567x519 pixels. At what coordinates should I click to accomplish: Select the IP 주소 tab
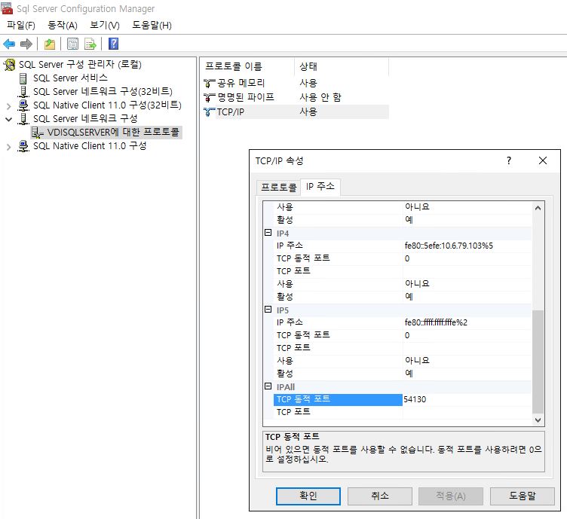pos(320,186)
